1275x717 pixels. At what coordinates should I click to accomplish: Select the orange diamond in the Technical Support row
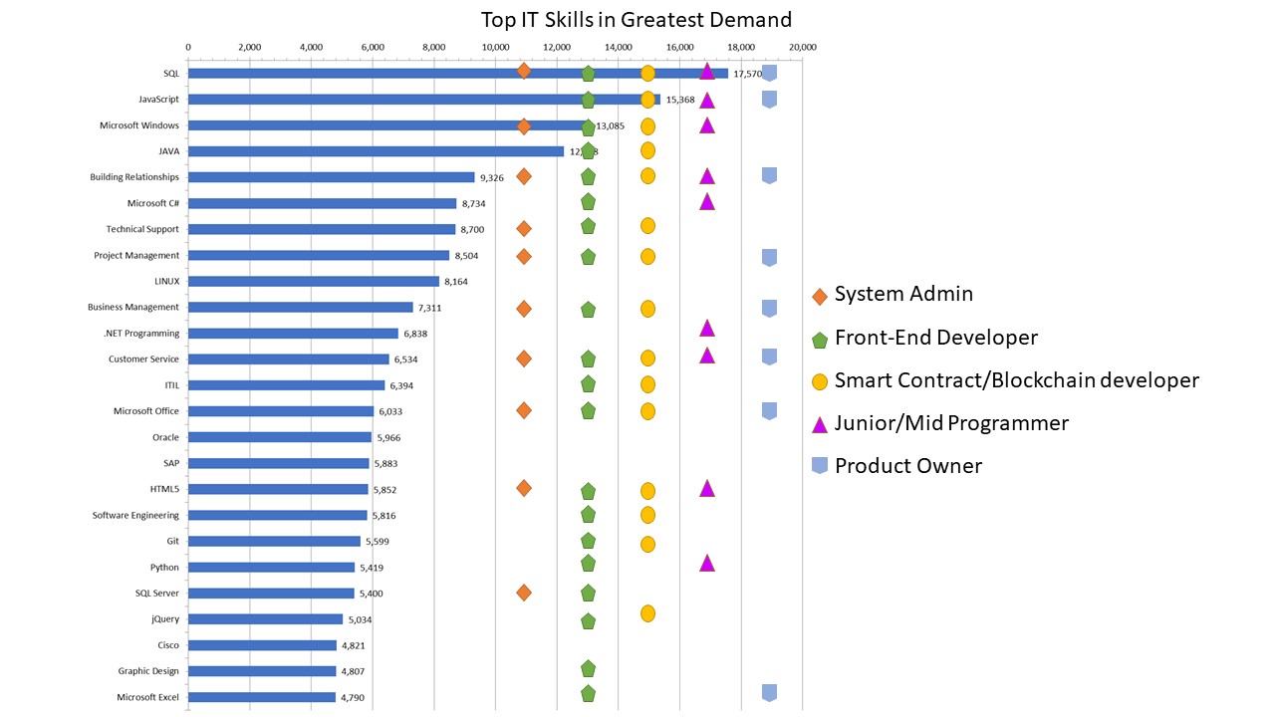coord(524,229)
